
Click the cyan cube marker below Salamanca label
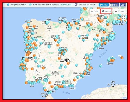[49, 47]
